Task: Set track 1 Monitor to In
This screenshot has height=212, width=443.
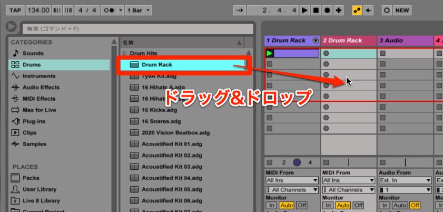Action: coord(271,205)
